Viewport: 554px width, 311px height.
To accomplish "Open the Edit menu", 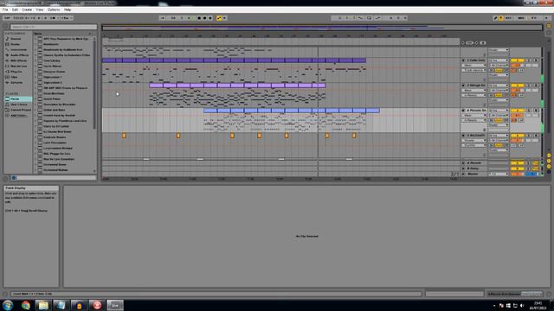I will pos(15,10).
